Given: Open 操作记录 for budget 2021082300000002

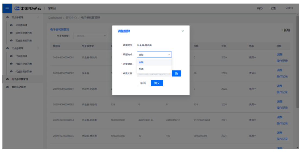Looking at the screenshot, I should pos(282,76).
